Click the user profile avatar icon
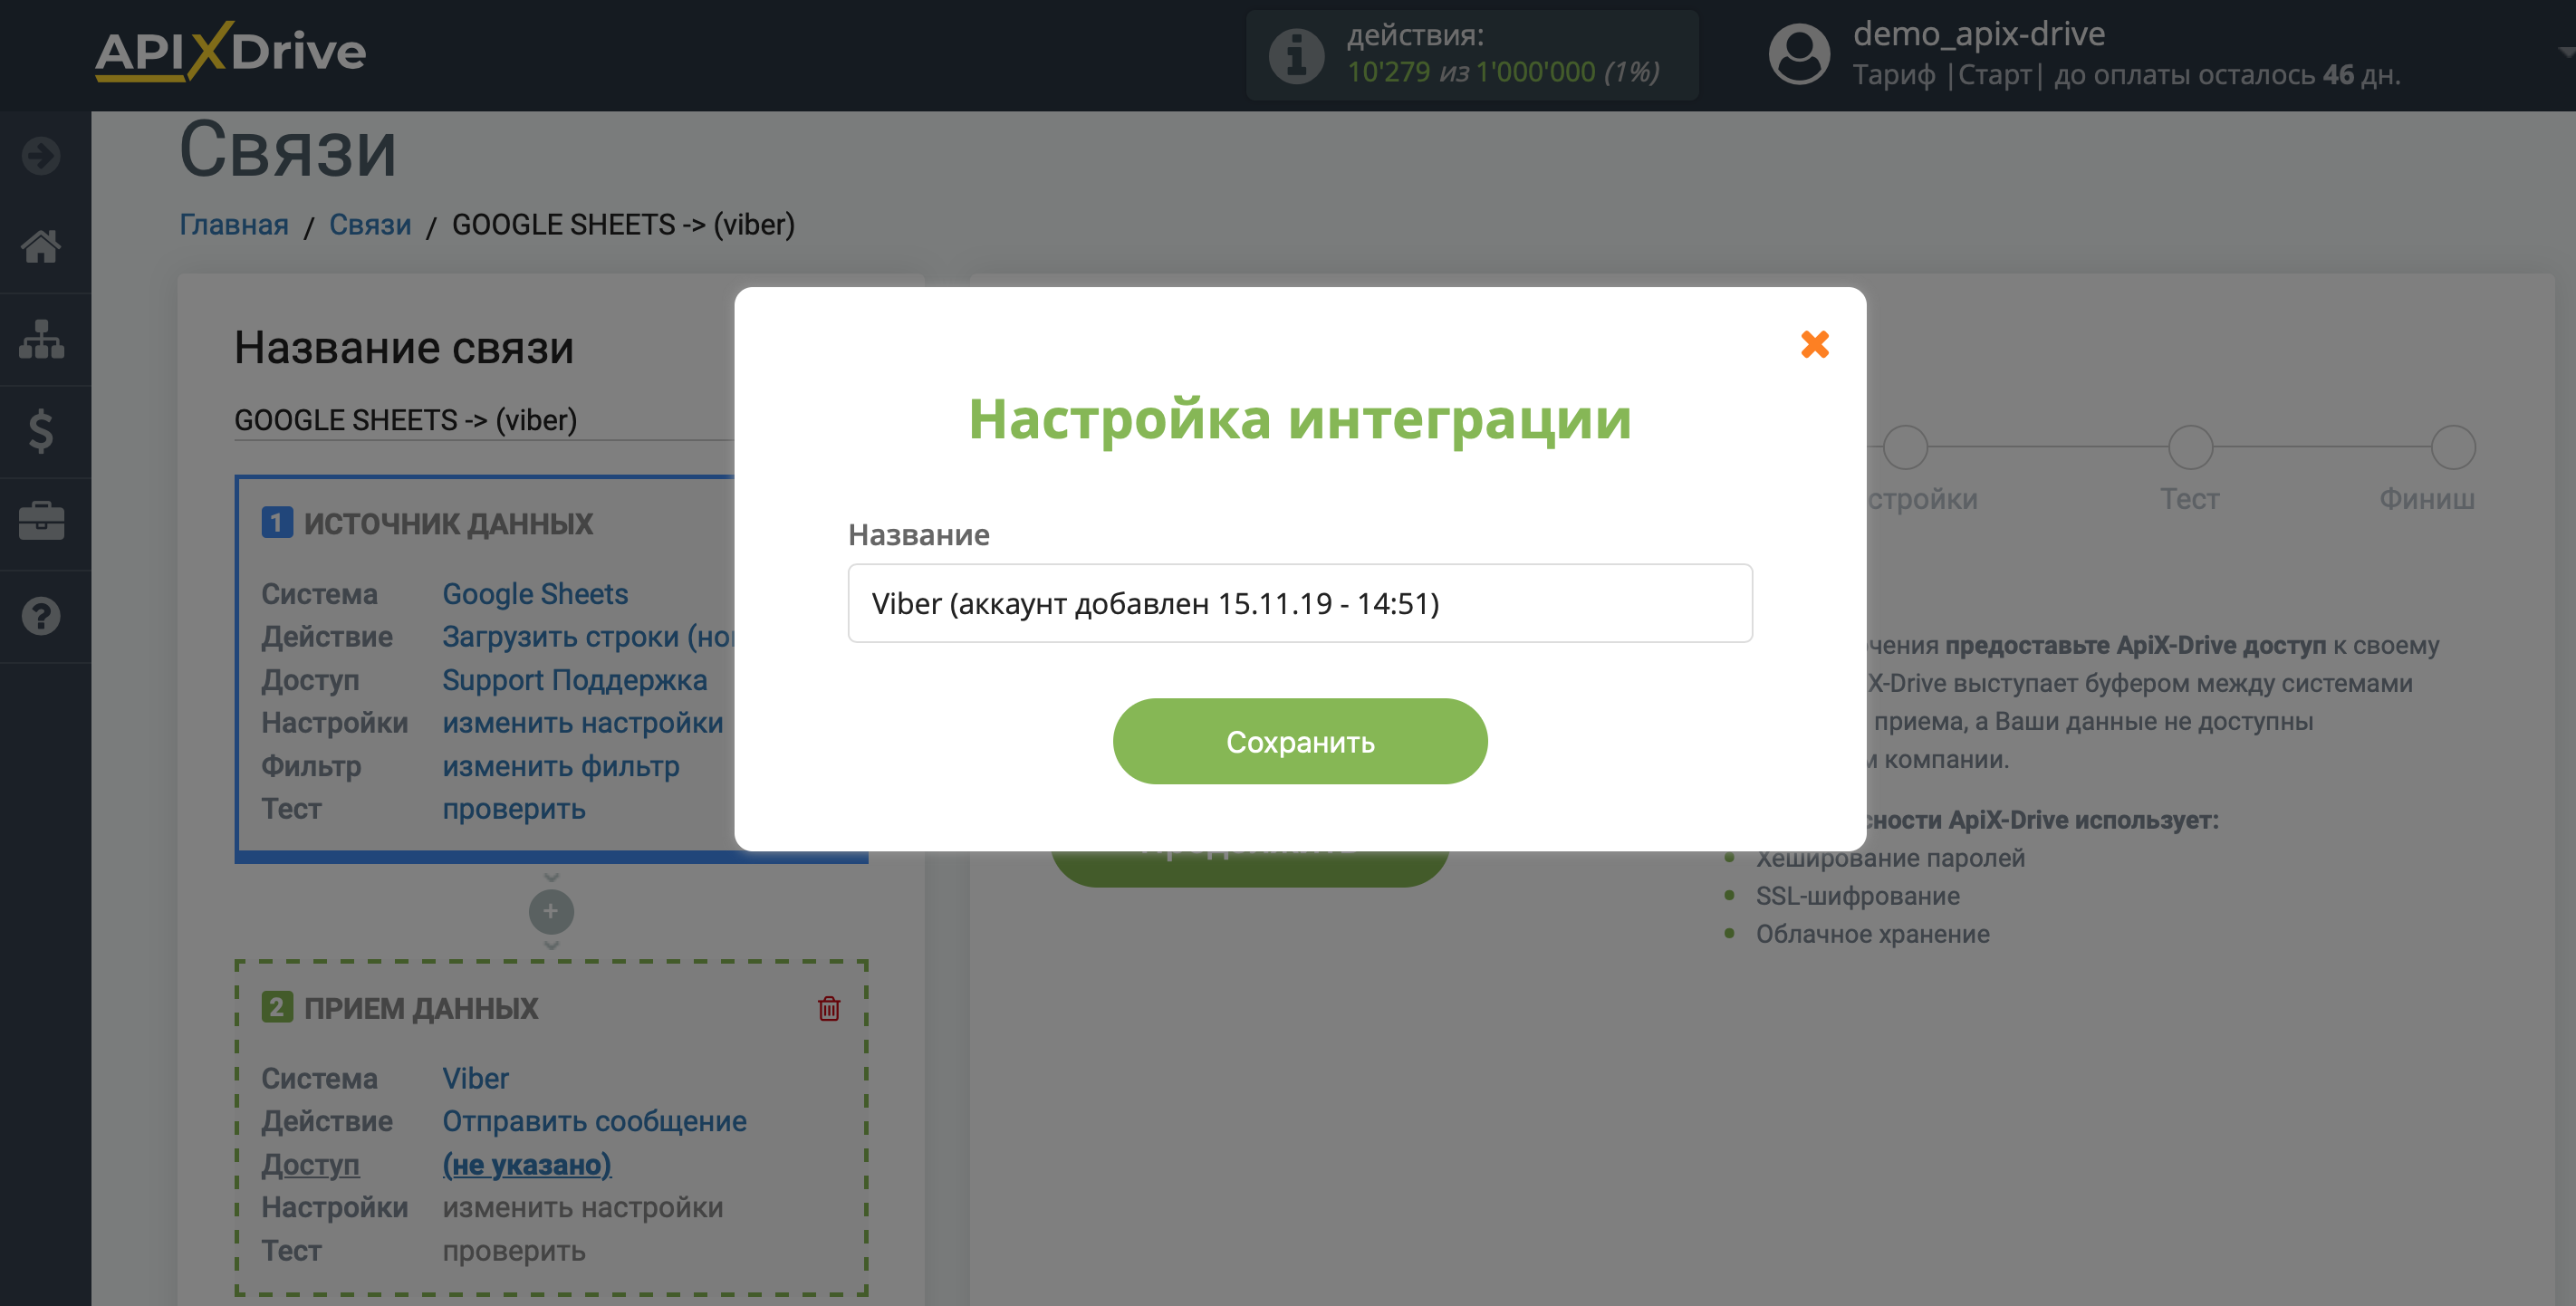 click(x=1799, y=54)
